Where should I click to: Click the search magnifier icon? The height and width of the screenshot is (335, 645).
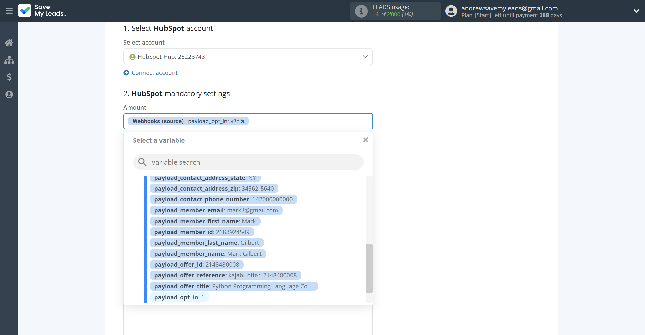142,162
